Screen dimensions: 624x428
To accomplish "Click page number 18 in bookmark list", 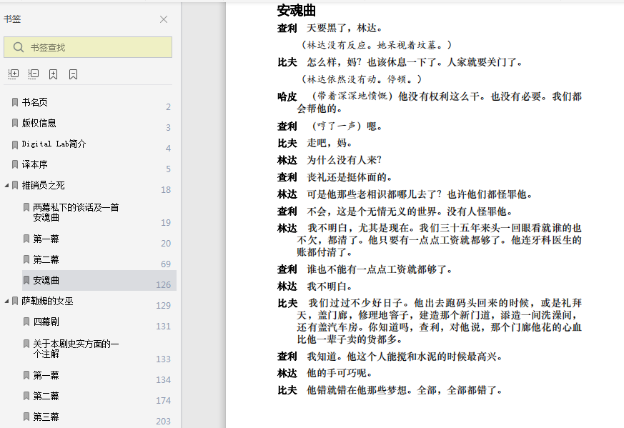I will pos(166,190).
